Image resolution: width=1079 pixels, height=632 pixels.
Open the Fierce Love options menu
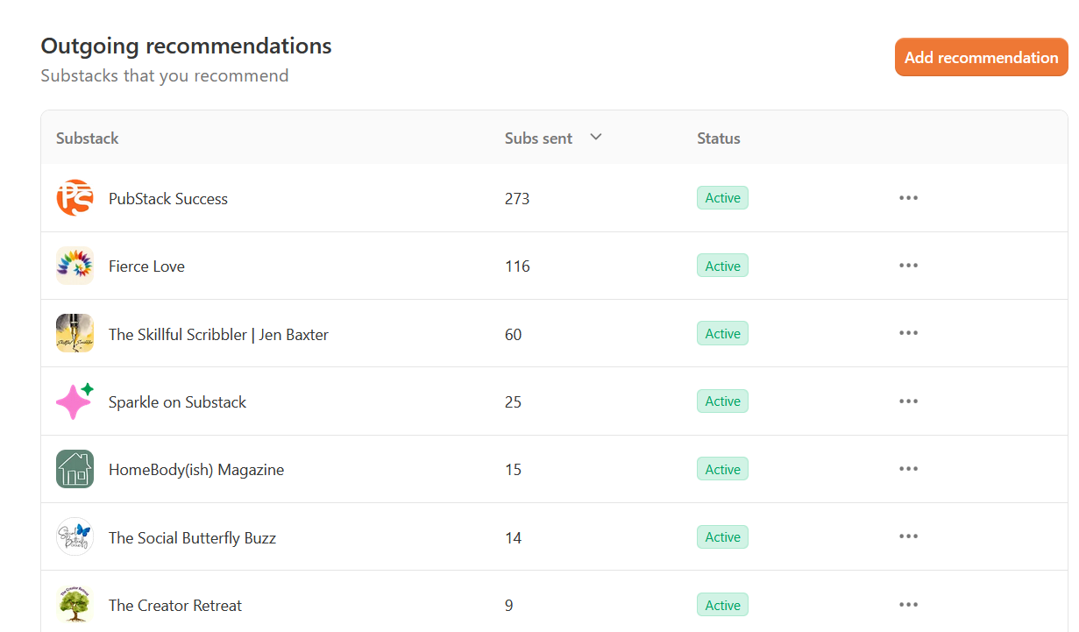click(908, 266)
